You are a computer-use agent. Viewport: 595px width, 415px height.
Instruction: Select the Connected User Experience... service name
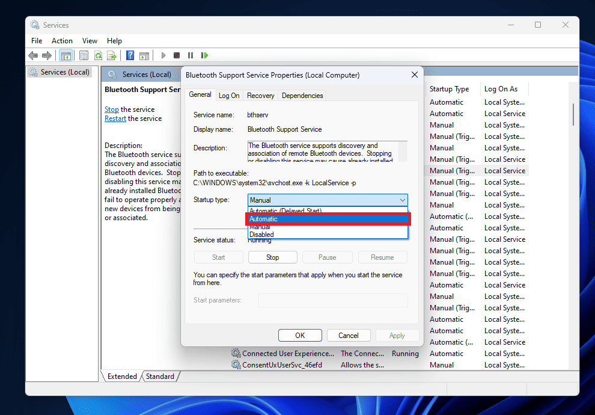click(288, 354)
